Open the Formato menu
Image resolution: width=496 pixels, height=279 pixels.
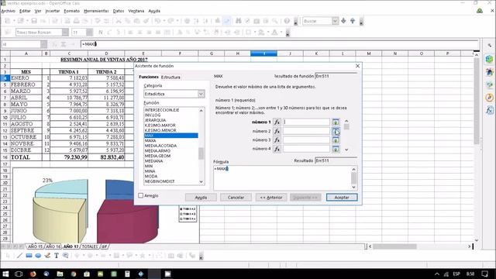tap(72, 11)
